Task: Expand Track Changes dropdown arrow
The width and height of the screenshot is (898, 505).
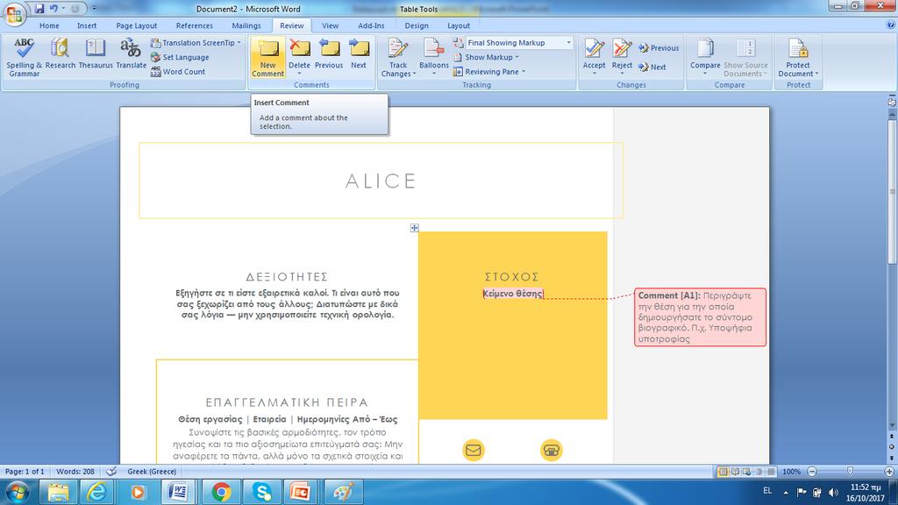Action: 414,75
